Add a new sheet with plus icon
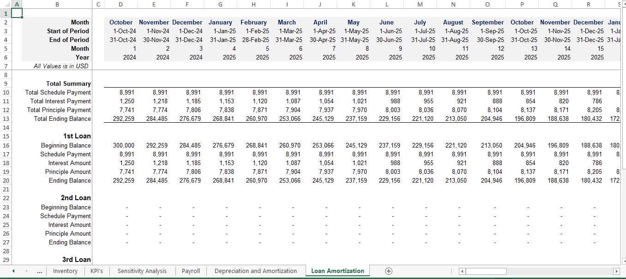Viewport: 626px width, 279px height. (x=389, y=271)
